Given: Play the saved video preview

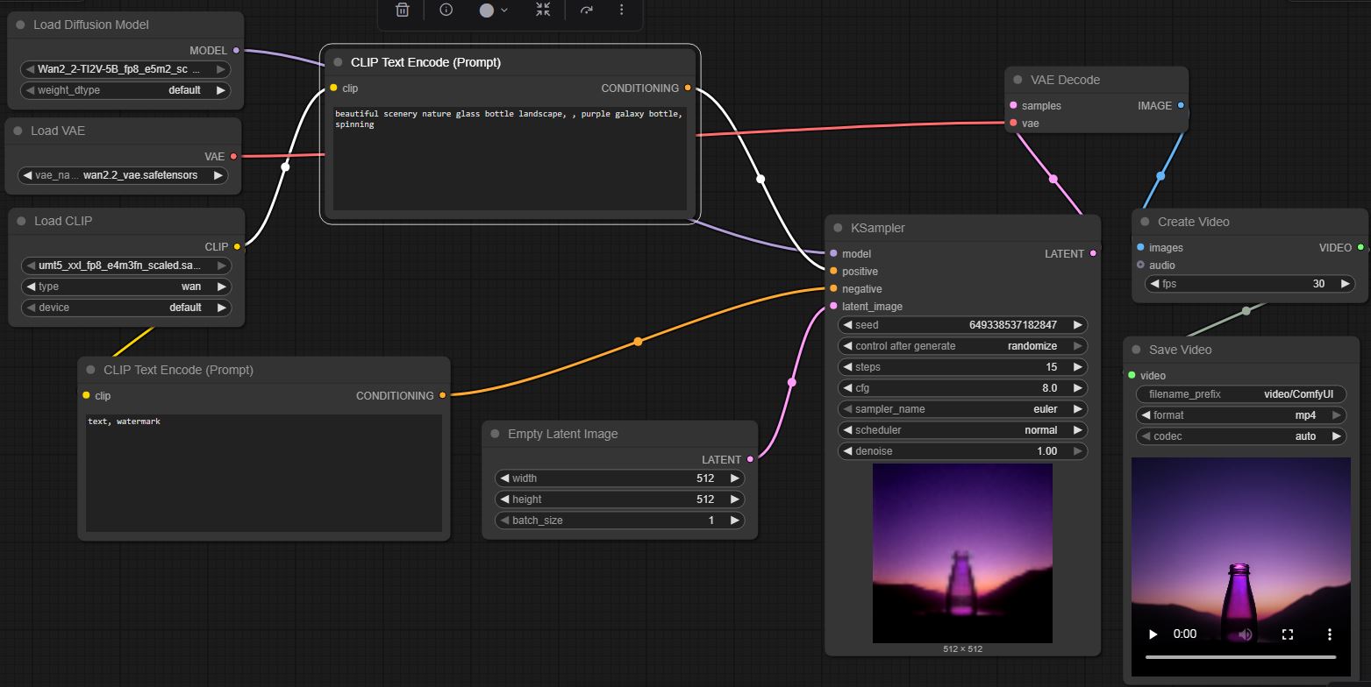Looking at the screenshot, I should [x=1153, y=634].
